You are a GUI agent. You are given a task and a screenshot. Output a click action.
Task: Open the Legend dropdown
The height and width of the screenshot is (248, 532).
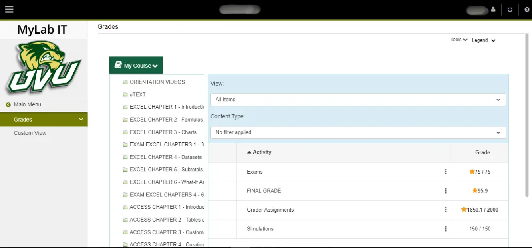click(x=484, y=40)
